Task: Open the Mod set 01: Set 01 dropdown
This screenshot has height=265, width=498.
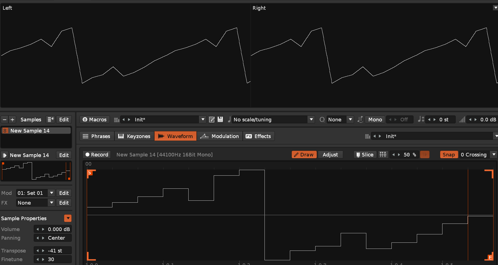Action: [51, 193]
